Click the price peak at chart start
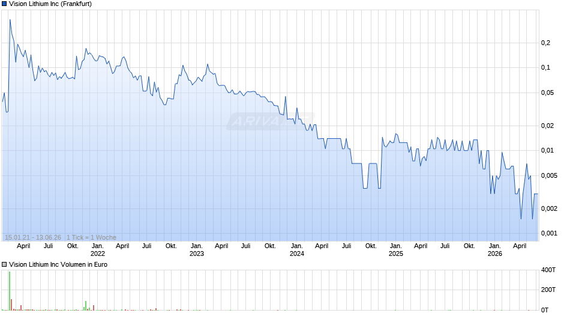564x316 pixels. point(10,20)
